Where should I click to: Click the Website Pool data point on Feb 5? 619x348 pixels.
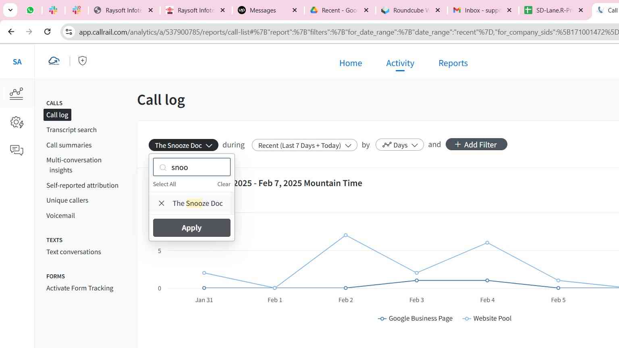[x=558, y=281]
